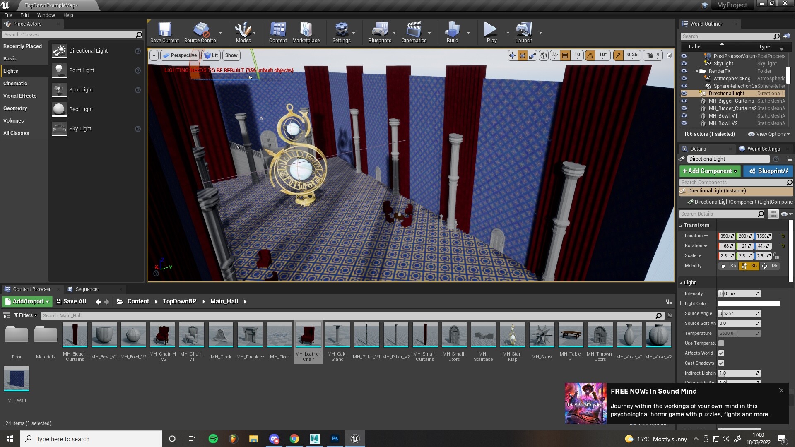
Task: Disable the Cast Shadows checkbox
Action: pos(722,363)
